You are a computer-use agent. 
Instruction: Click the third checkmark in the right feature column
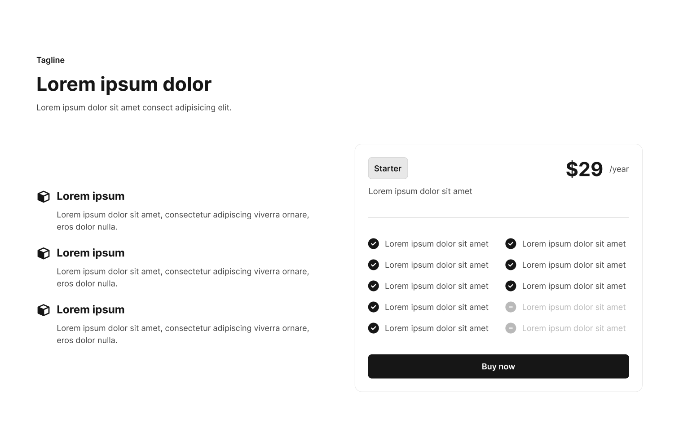pos(511,286)
